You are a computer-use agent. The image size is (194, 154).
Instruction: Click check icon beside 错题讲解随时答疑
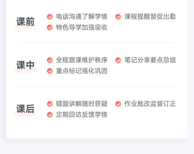(50, 104)
